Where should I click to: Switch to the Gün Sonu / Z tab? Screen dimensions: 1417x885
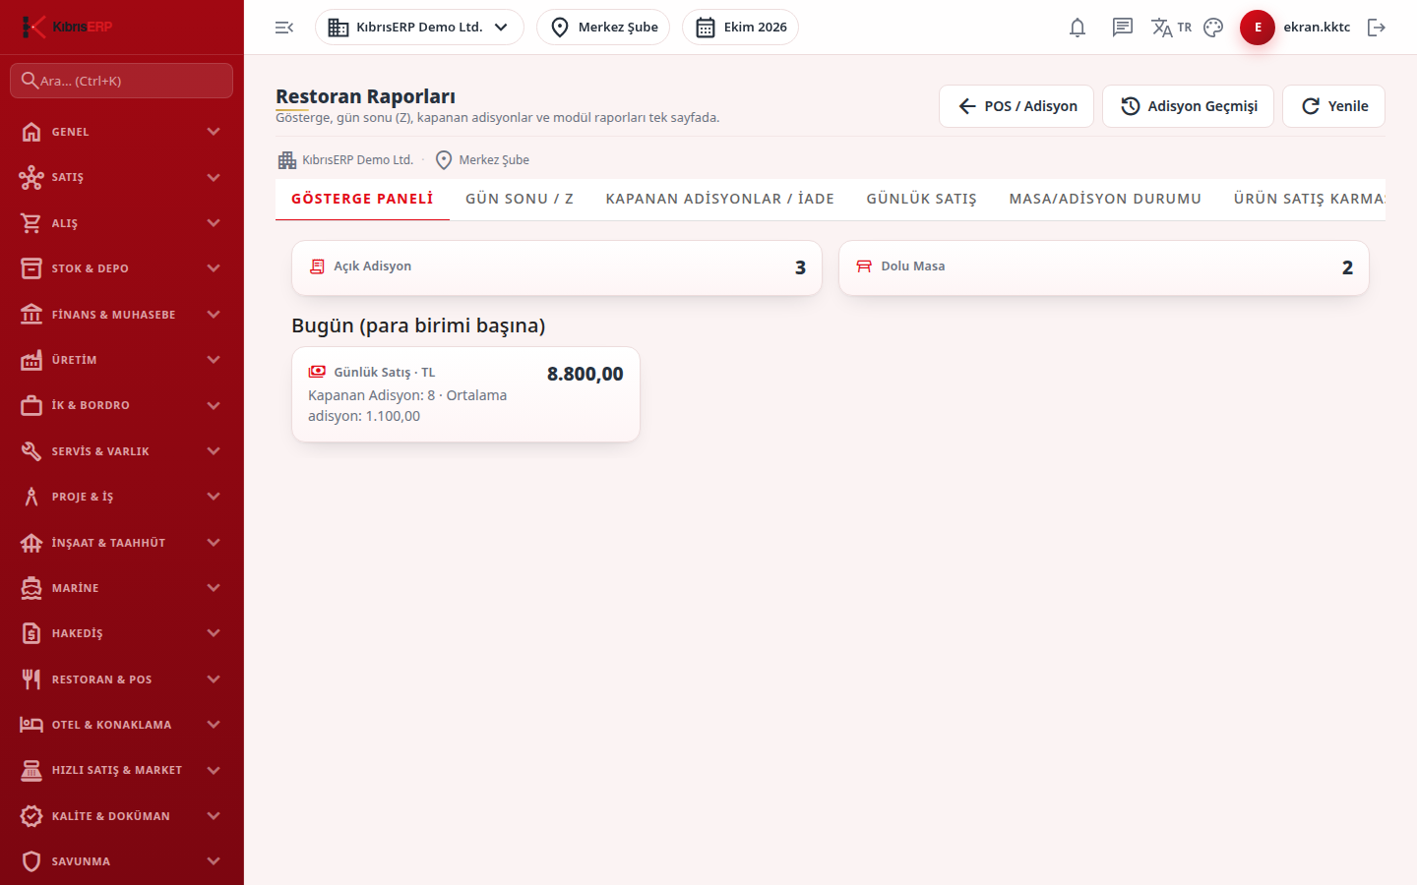click(x=520, y=199)
